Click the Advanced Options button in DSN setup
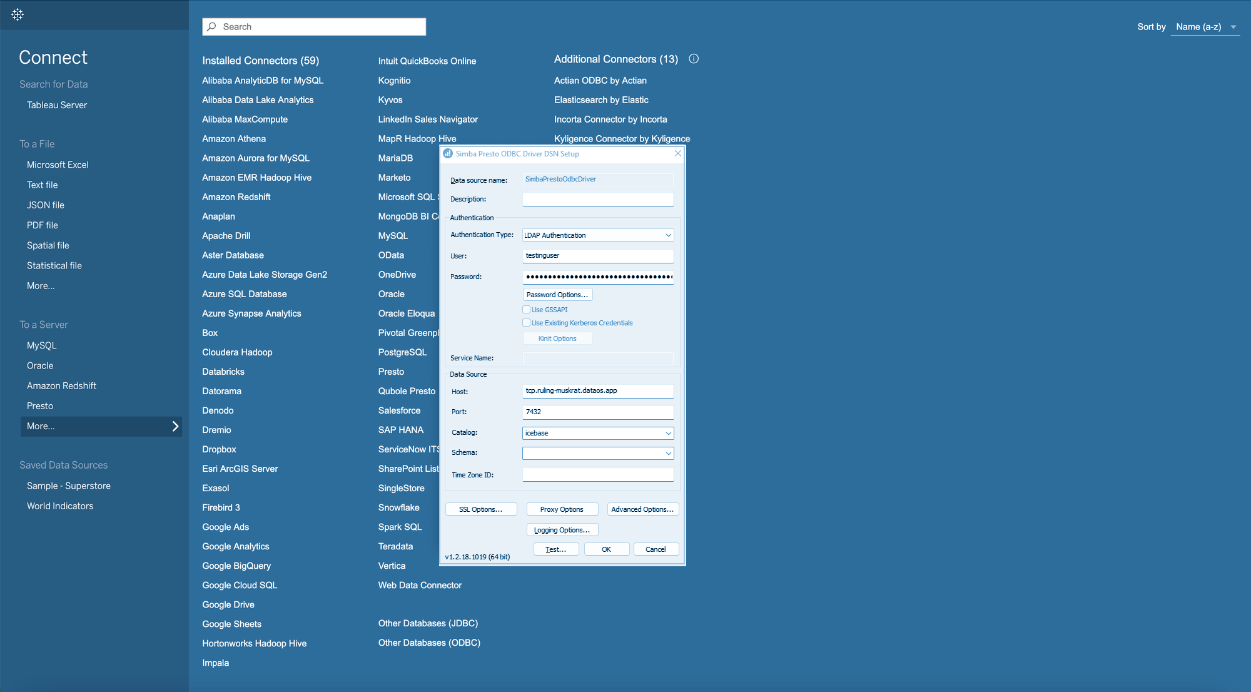 pos(642,509)
